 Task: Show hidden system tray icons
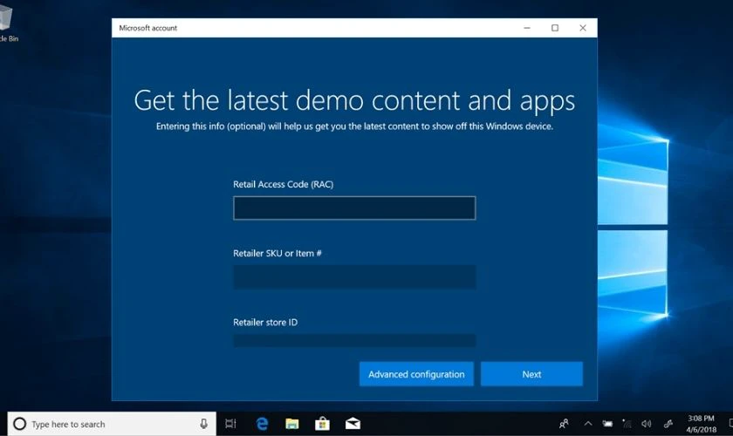588,424
